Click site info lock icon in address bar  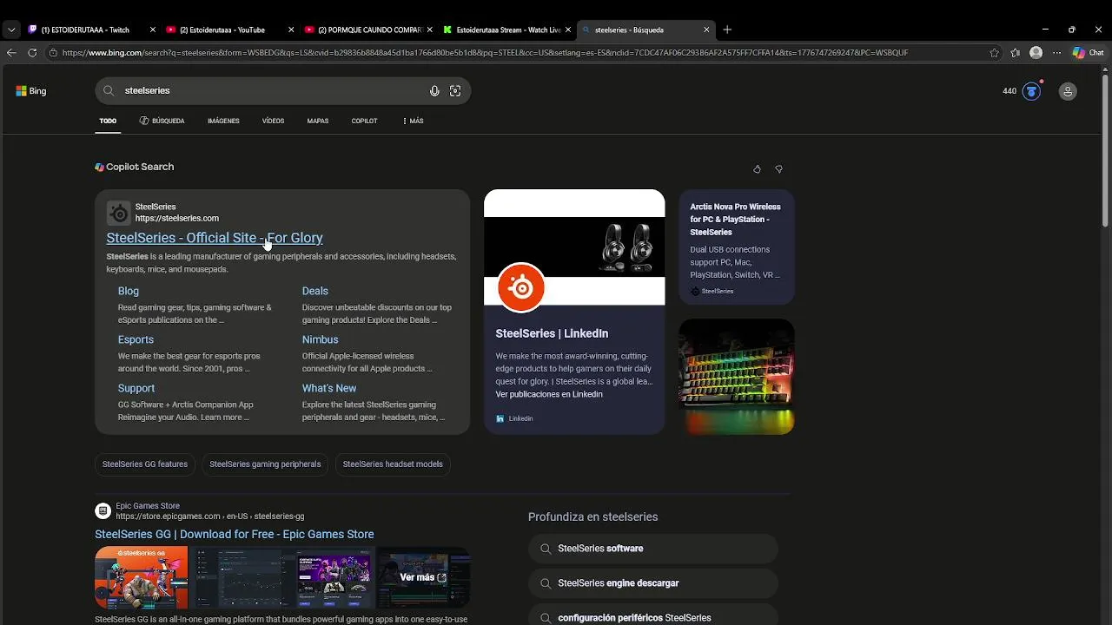pyautogui.click(x=53, y=53)
